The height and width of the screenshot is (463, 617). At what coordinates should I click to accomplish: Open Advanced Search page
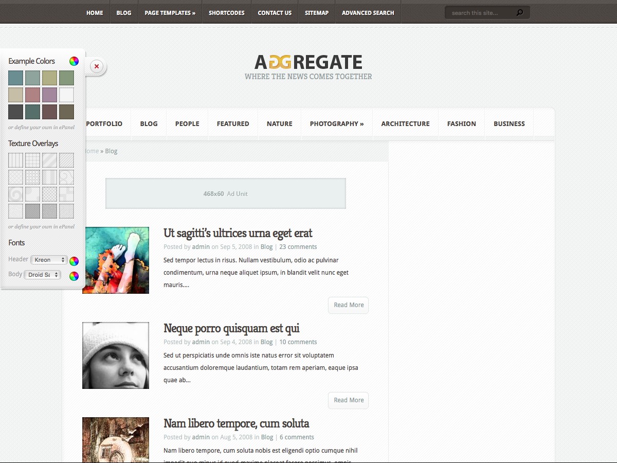coord(368,13)
